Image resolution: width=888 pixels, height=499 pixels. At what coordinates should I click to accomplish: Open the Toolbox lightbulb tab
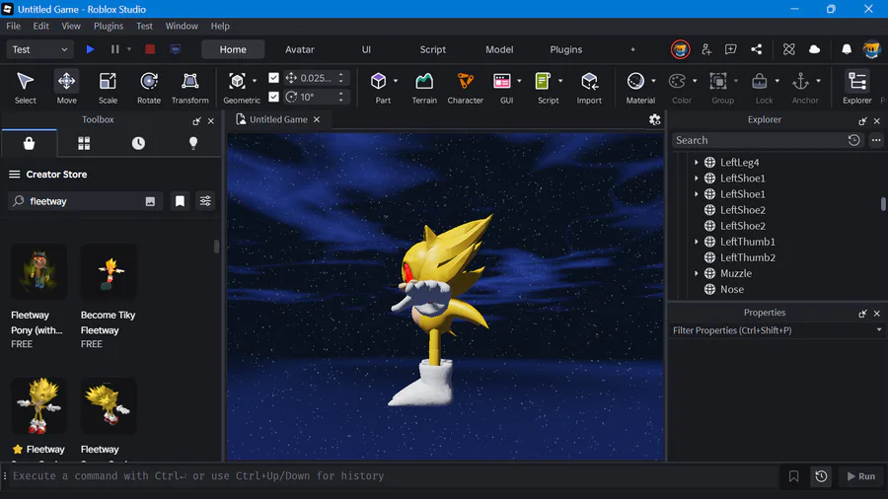pyautogui.click(x=193, y=143)
